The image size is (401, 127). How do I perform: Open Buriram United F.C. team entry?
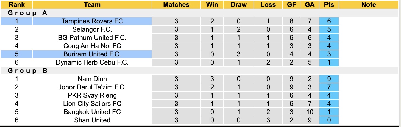(92, 54)
